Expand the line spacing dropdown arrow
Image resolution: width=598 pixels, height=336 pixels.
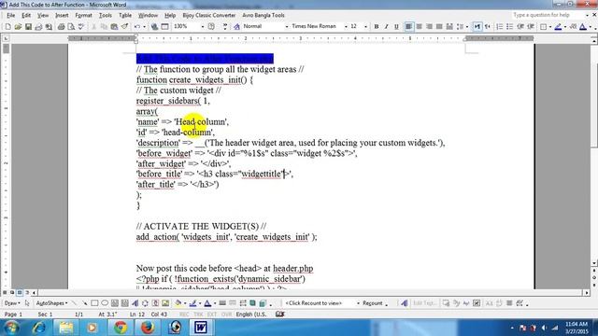coord(467,27)
